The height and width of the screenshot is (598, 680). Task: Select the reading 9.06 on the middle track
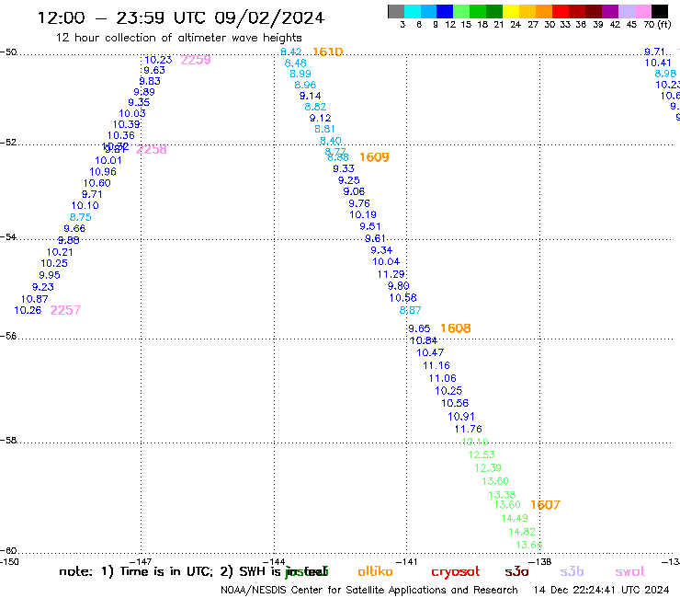pos(354,191)
